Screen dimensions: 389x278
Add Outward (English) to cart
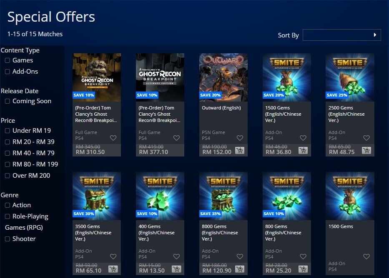tap(240, 151)
